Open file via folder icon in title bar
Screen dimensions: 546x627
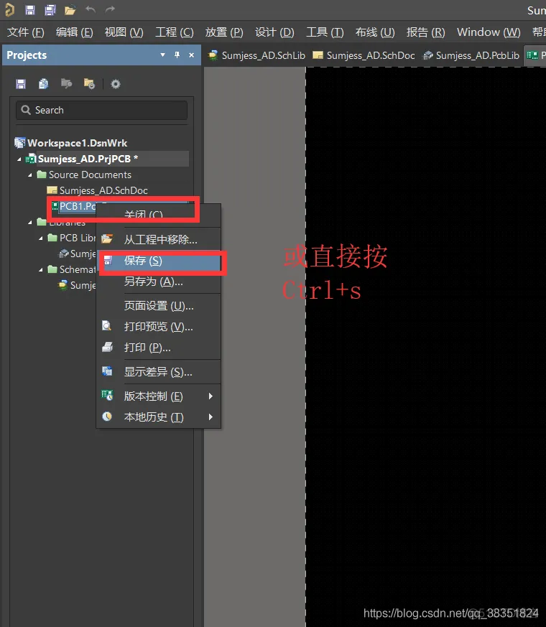70,10
